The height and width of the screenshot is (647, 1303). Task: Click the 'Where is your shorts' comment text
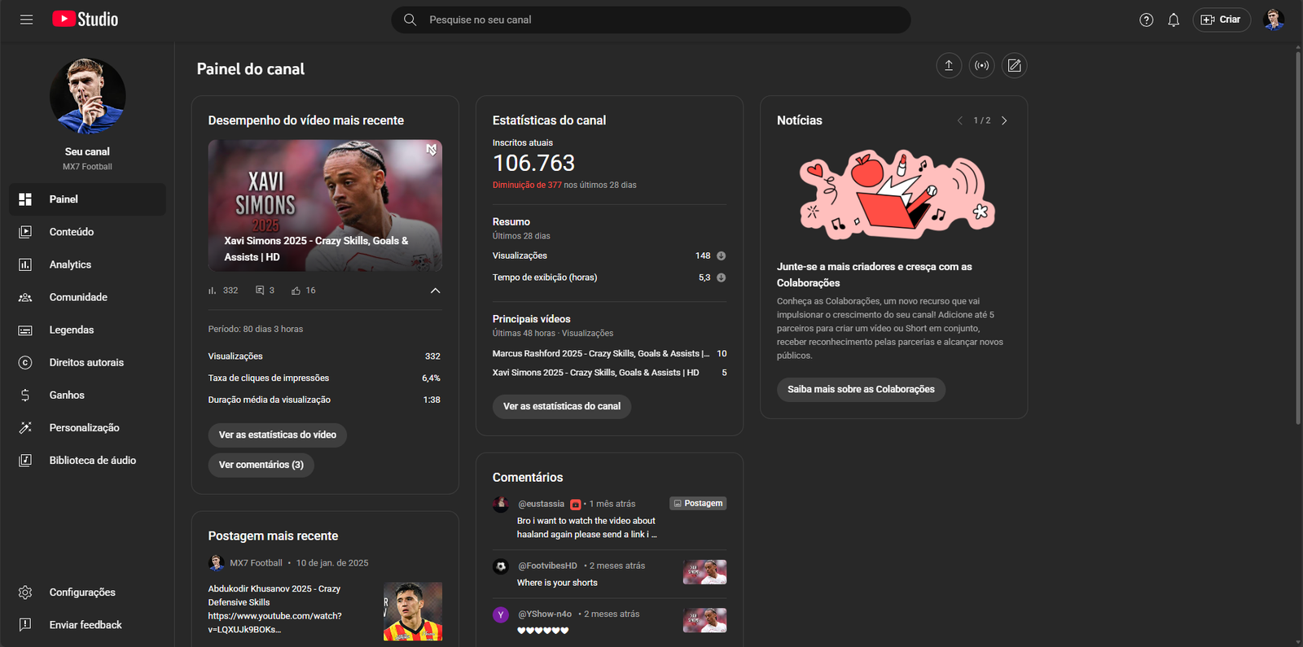click(x=557, y=583)
